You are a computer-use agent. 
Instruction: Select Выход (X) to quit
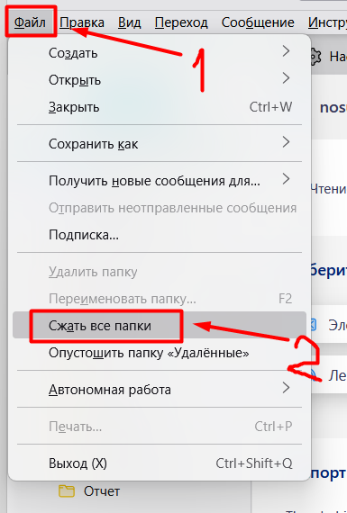tap(160, 463)
